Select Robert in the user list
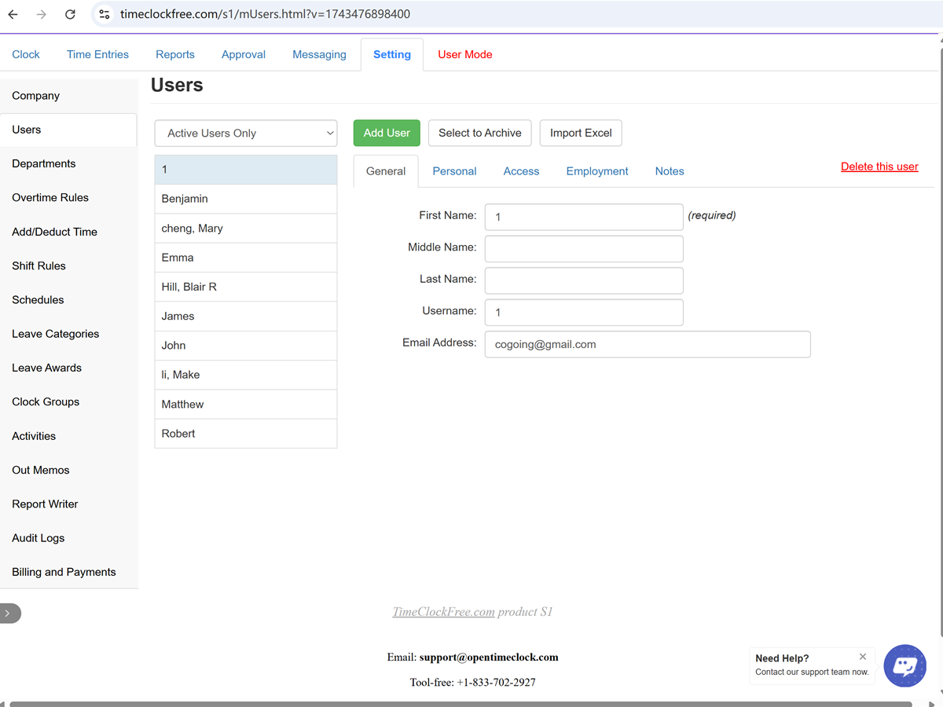This screenshot has height=707, width=943. [x=246, y=434]
